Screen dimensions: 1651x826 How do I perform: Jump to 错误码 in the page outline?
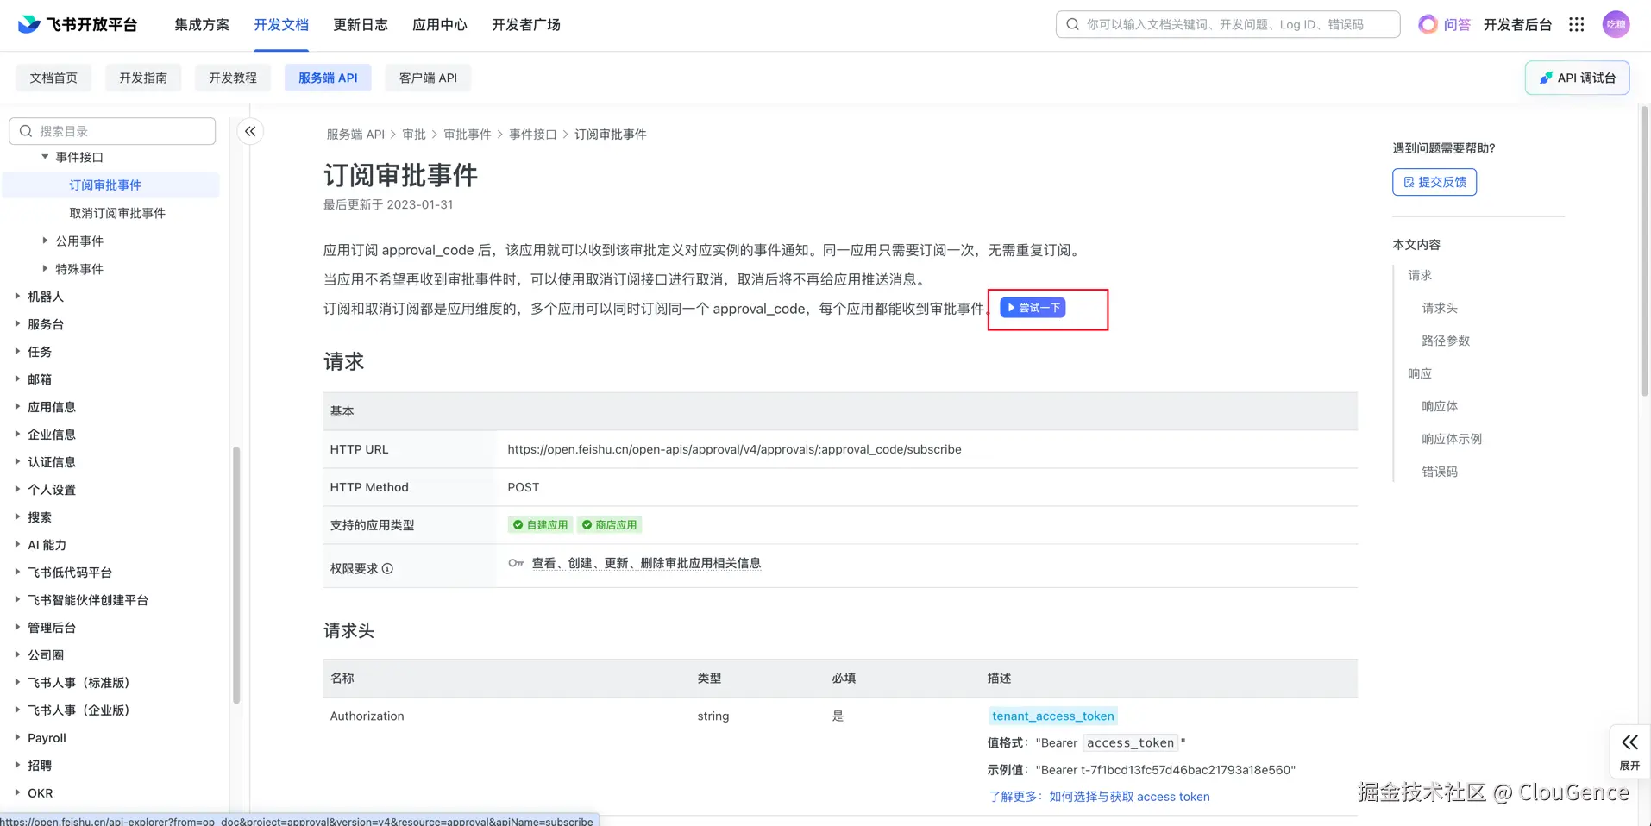[x=1440, y=472]
